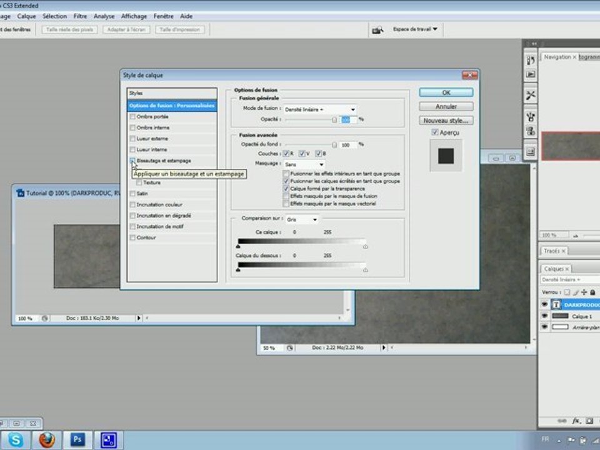Image resolution: width=600 pixels, height=450 pixels.
Task: Click the flag icon in system tray
Action: [x=571, y=440]
